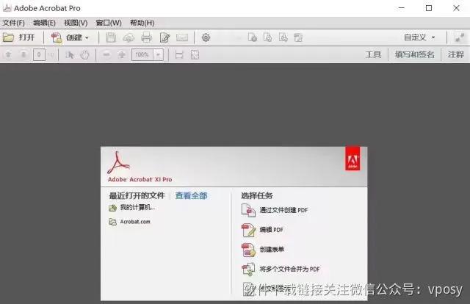Select the hand pan tool
The width and height of the screenshot is (470, 304).
tap(85, 55)
